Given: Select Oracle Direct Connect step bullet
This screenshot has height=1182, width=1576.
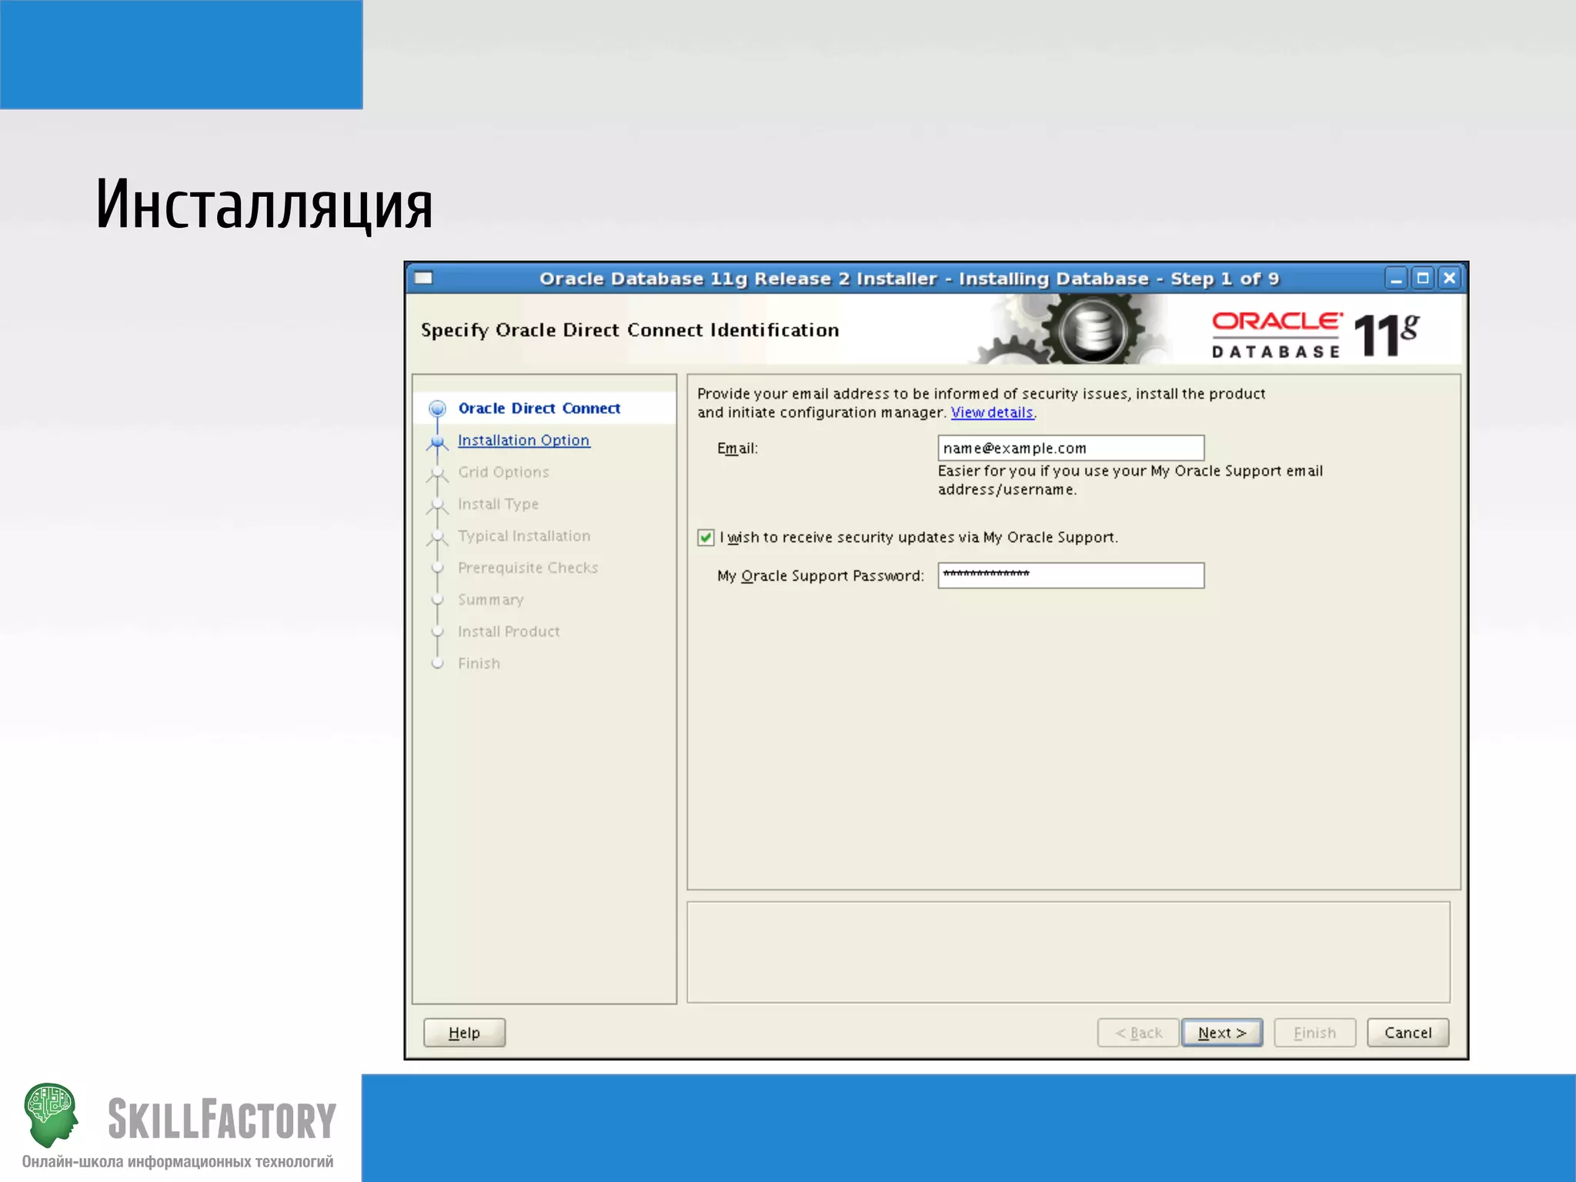Looking at the screenshot, I should (437, 409).
